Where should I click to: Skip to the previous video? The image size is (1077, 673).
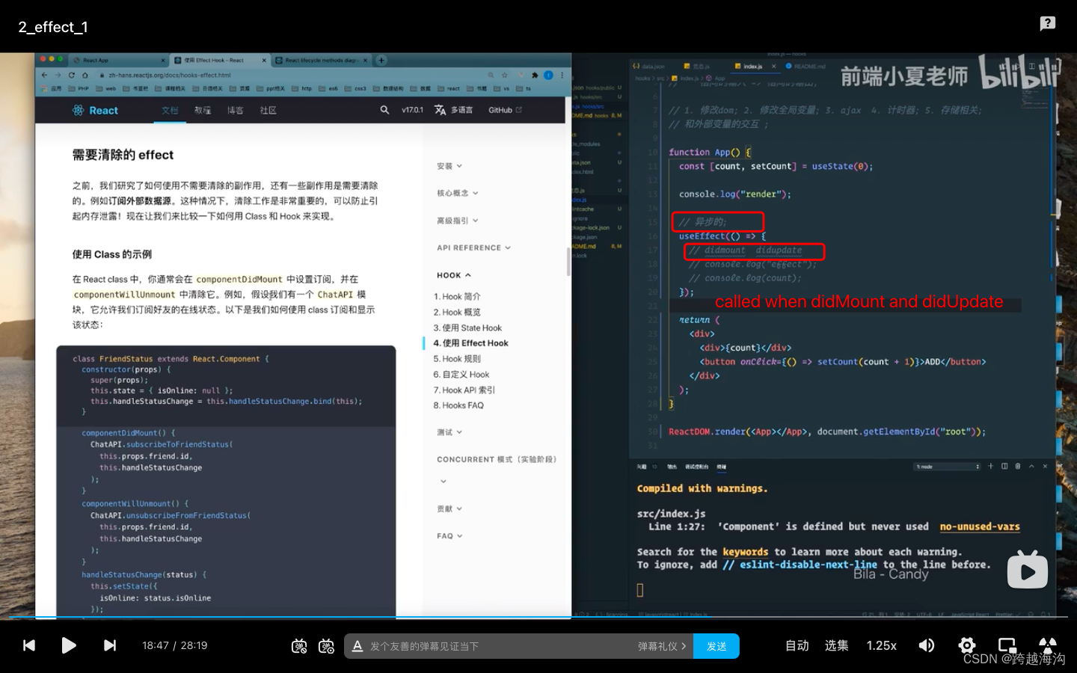[x=29, y=645]
